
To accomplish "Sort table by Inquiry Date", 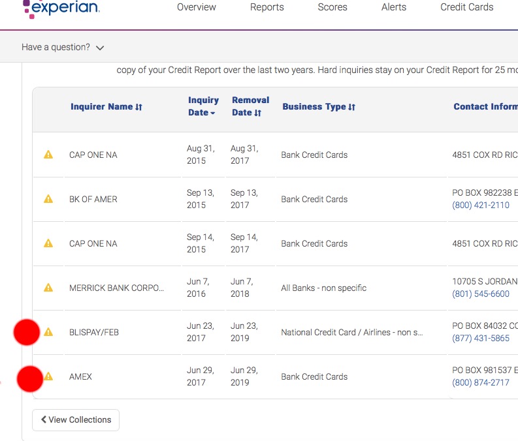I will click(203, 106).
